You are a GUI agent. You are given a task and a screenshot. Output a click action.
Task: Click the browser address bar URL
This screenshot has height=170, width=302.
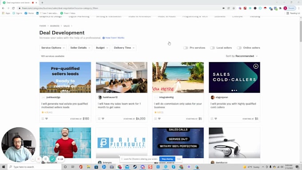pyautogui.click(x=60, y=8)
